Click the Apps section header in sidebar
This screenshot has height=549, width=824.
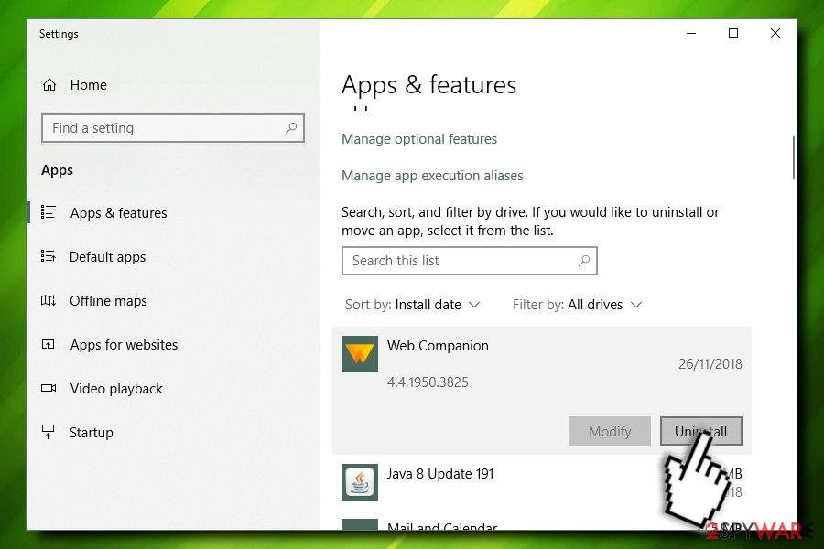tap(58, 170)
